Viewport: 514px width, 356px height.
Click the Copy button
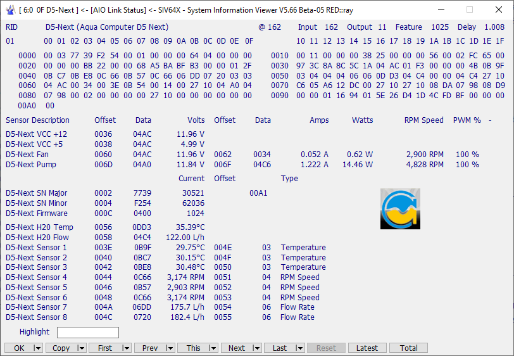coord(61,348)
